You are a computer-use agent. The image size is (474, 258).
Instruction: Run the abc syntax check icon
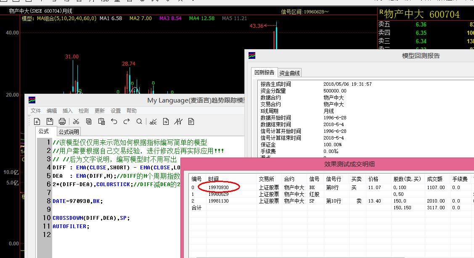tap(153, 121)
